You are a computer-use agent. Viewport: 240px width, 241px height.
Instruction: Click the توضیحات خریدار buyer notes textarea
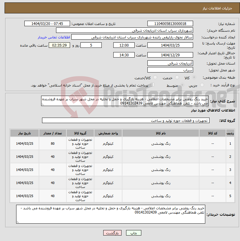pos(111,214)
